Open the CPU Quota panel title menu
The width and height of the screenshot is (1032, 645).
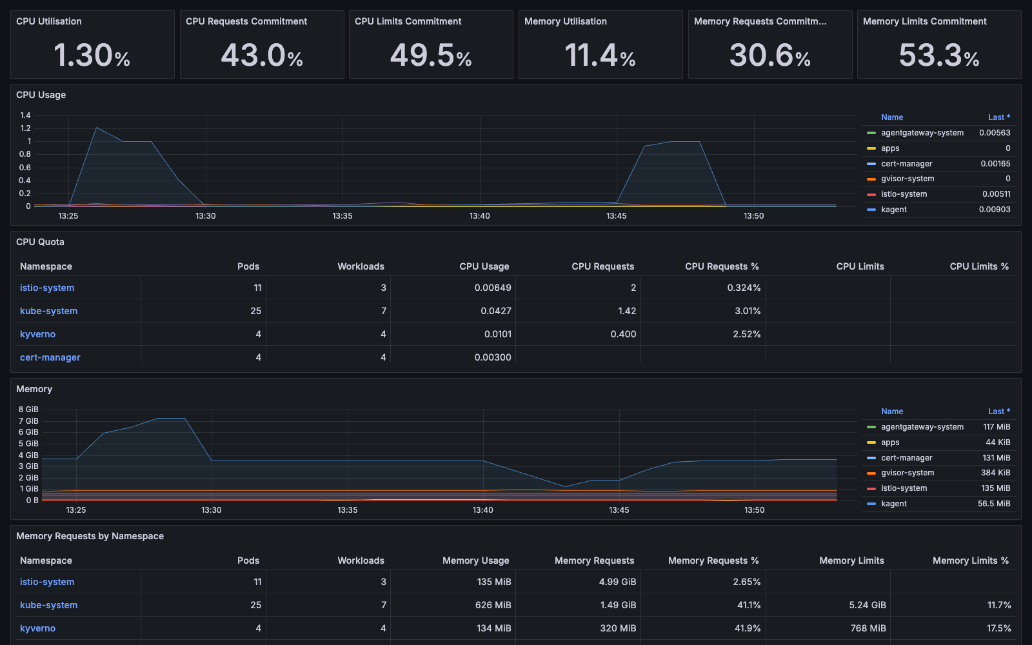40,242
